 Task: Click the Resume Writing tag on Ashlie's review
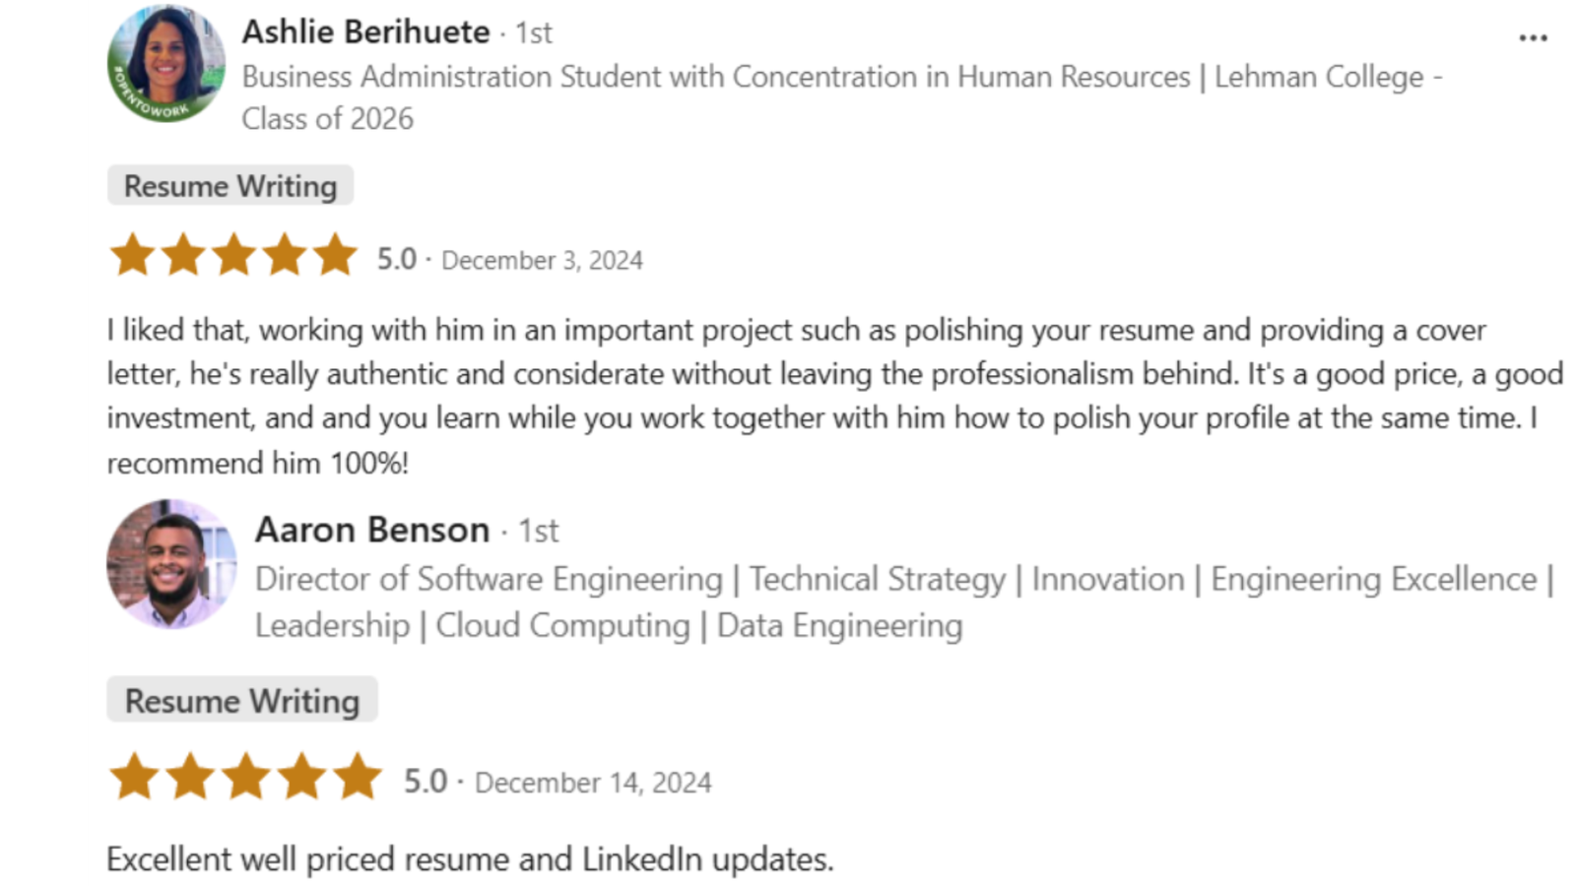pyautogui.click(x=230, y=186)
